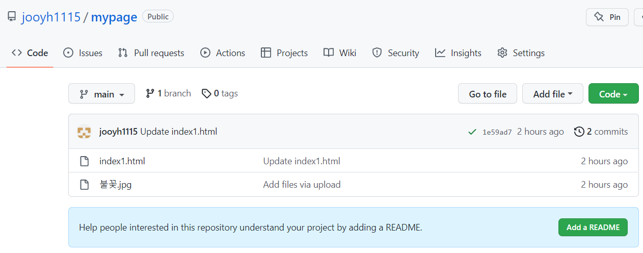This screenshot has height=253, width=643.
Task: Open the Add files via upload commit
Action: point(302,185)
